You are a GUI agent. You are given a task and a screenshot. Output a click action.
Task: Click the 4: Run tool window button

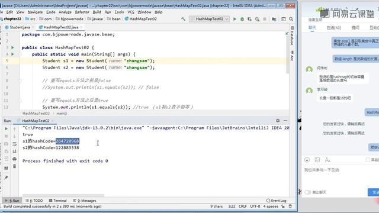[x=12, y=201]
